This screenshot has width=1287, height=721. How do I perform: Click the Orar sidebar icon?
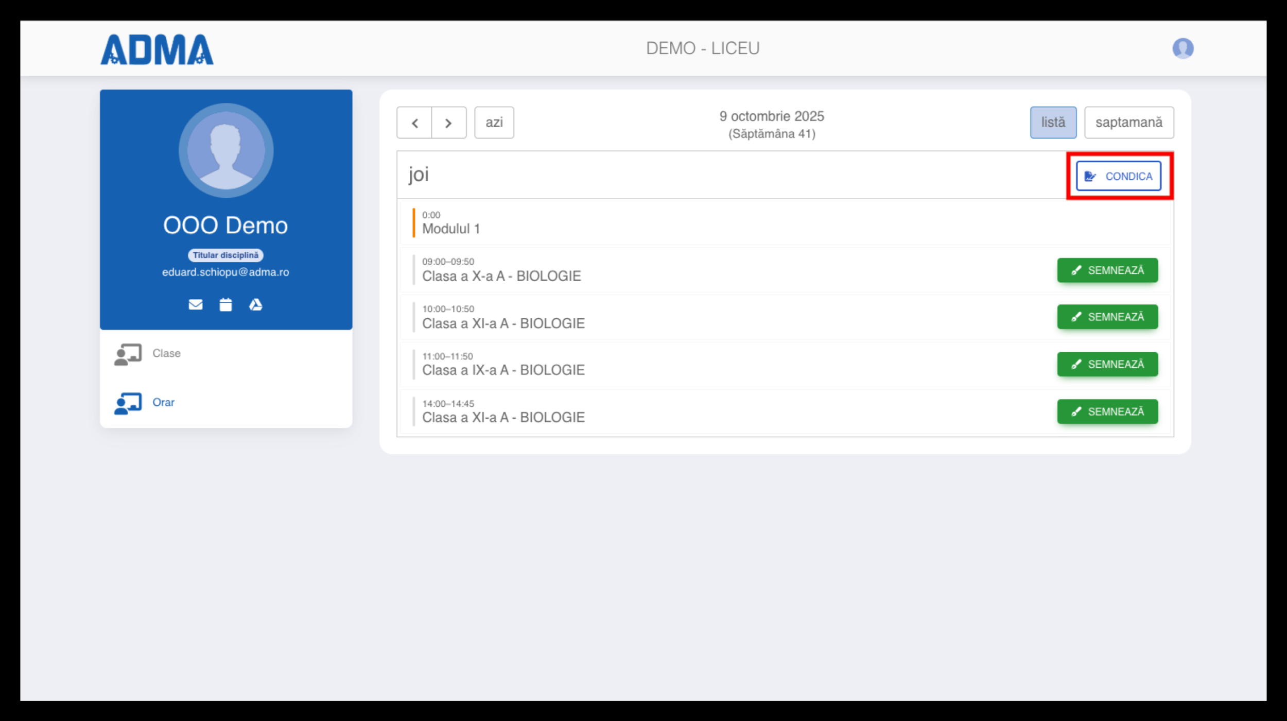tap(128, 403)
